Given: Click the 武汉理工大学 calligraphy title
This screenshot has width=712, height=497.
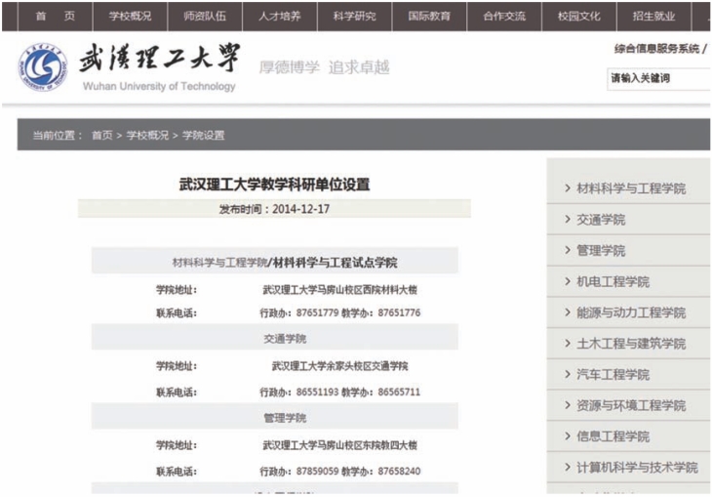Looking at the screenshot, I should click(x=159, y=59).
